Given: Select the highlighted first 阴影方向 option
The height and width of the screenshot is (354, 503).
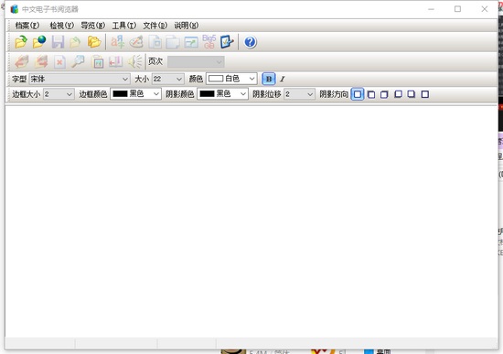Looking at the screenshot, I should click(358, 94).
